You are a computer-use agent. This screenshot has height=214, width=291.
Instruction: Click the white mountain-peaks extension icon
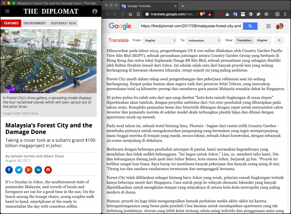click(x=227, y=14)
